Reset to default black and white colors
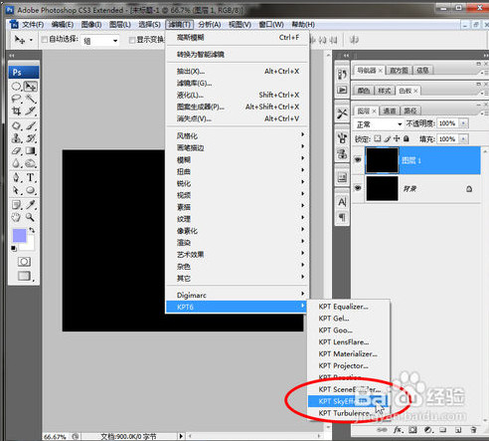Image resolution: width=489 pixels, height=441 pixels. point(14,248)
